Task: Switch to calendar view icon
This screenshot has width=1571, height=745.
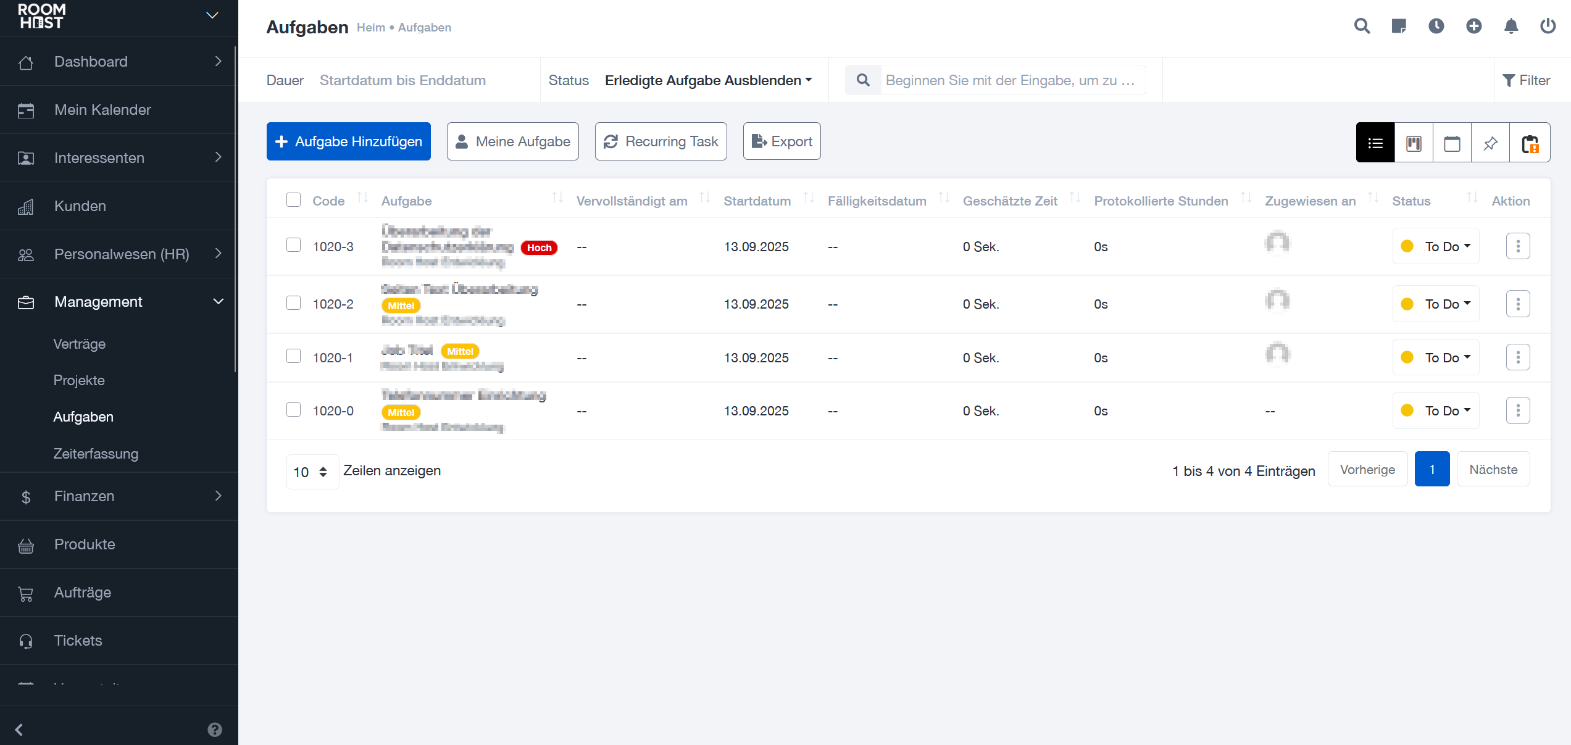Action: click(x=1452, y=143)
